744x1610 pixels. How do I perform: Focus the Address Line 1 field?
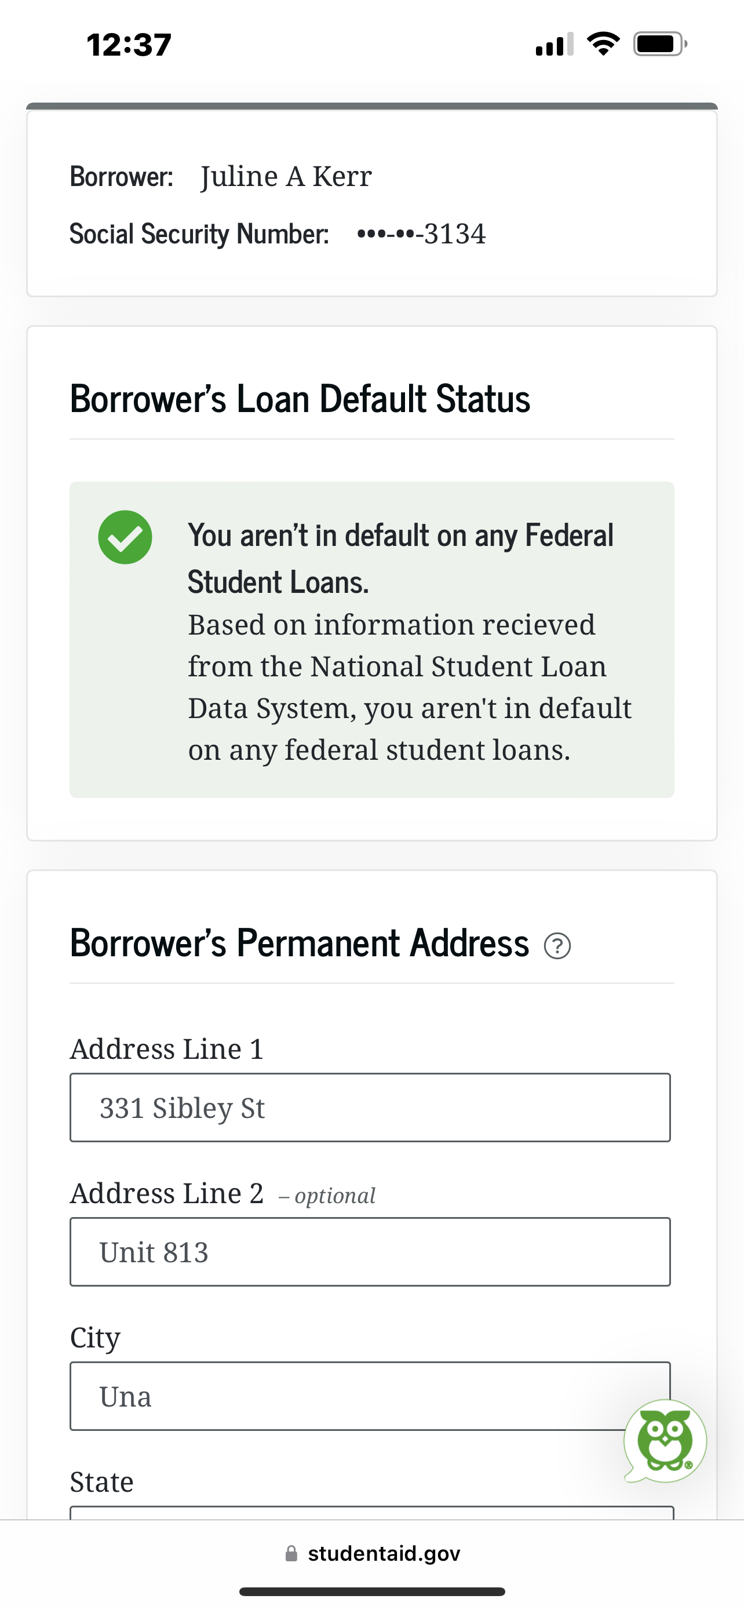click(x=370, y=1108)
